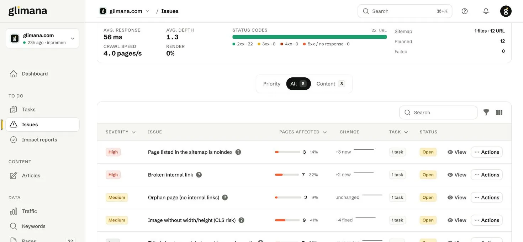The image size is (523, 242).
Task: Click the High badge on Broken internal link
Action: 113,175
